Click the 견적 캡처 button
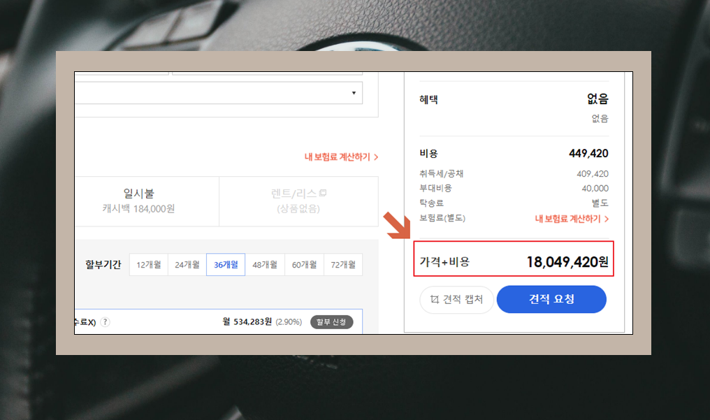710x420 pixels. (456, 299)
